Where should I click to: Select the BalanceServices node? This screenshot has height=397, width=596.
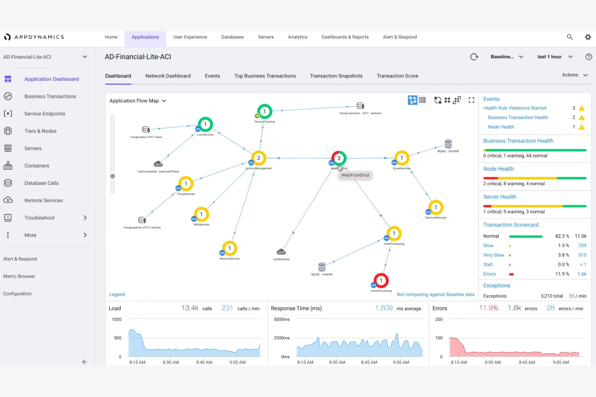coord(230,248)
